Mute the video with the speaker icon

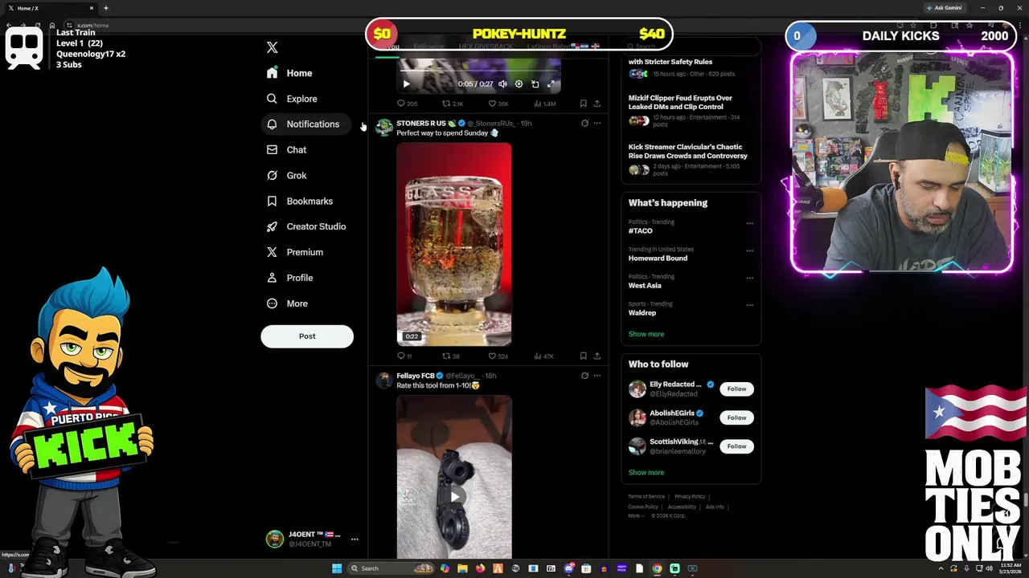point(502,83)
